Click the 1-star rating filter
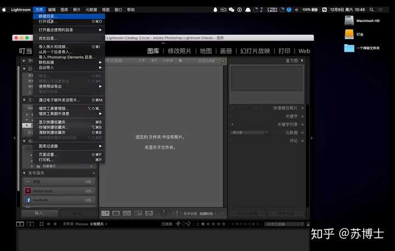395x251 pixels. coord(203,224)
